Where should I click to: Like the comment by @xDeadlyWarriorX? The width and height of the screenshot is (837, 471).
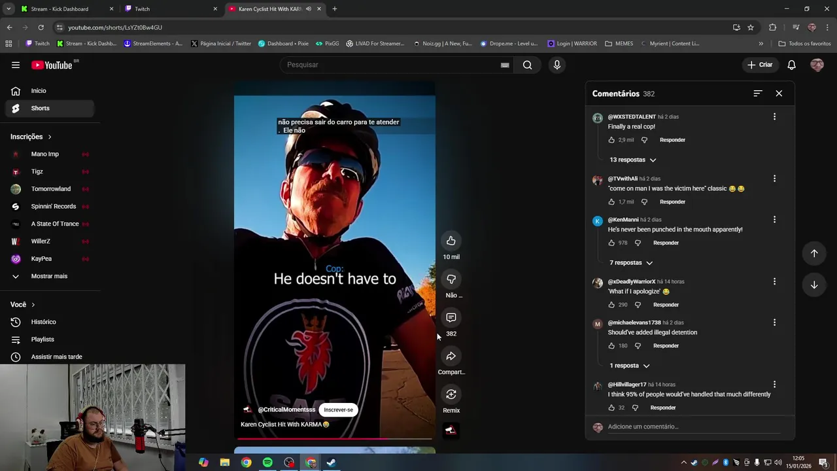(x=611, y=305)
